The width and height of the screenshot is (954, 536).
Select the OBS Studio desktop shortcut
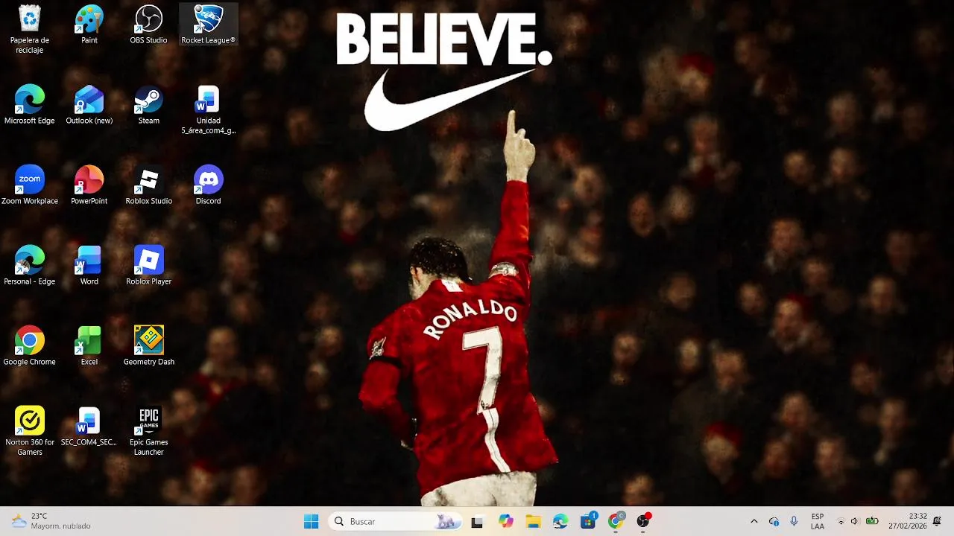click(x=148, y=25)
